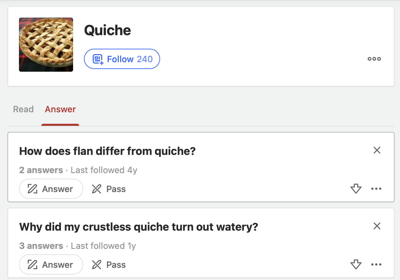Open the question about flan versus quiche
Image resolution: width=400 pixels, height=280 pixels.
pos(107,151)
